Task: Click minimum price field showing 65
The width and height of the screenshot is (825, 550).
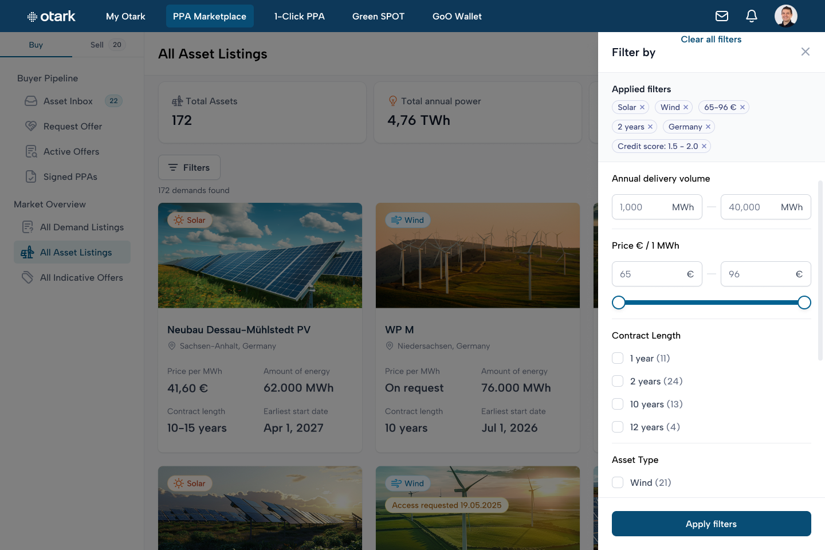Action: pos(657,274)
